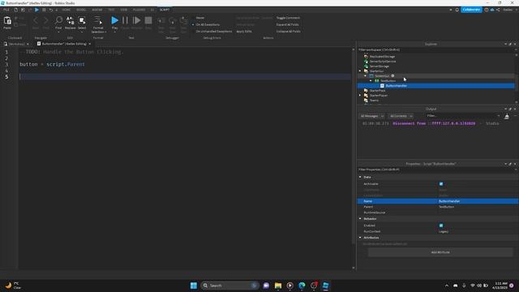
Task: Click the Add Attribute button
Action: pos(440,252)
